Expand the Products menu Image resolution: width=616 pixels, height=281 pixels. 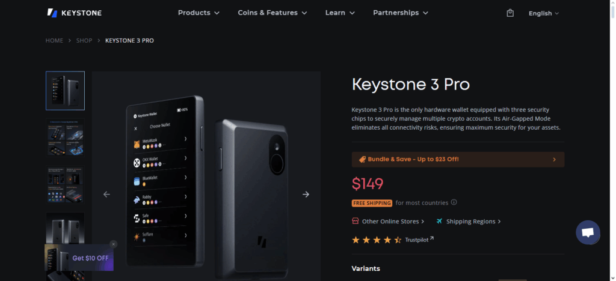tap(199, 13)
